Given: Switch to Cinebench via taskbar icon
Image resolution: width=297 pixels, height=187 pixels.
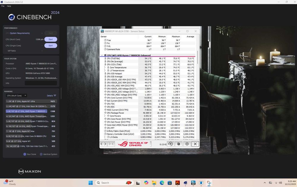Looking at the screenshot, I should tap(185, 183).
